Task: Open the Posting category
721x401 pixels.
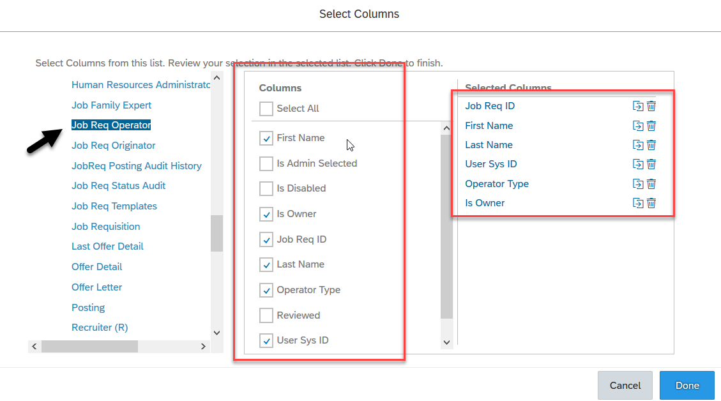Action: [88, 307]
